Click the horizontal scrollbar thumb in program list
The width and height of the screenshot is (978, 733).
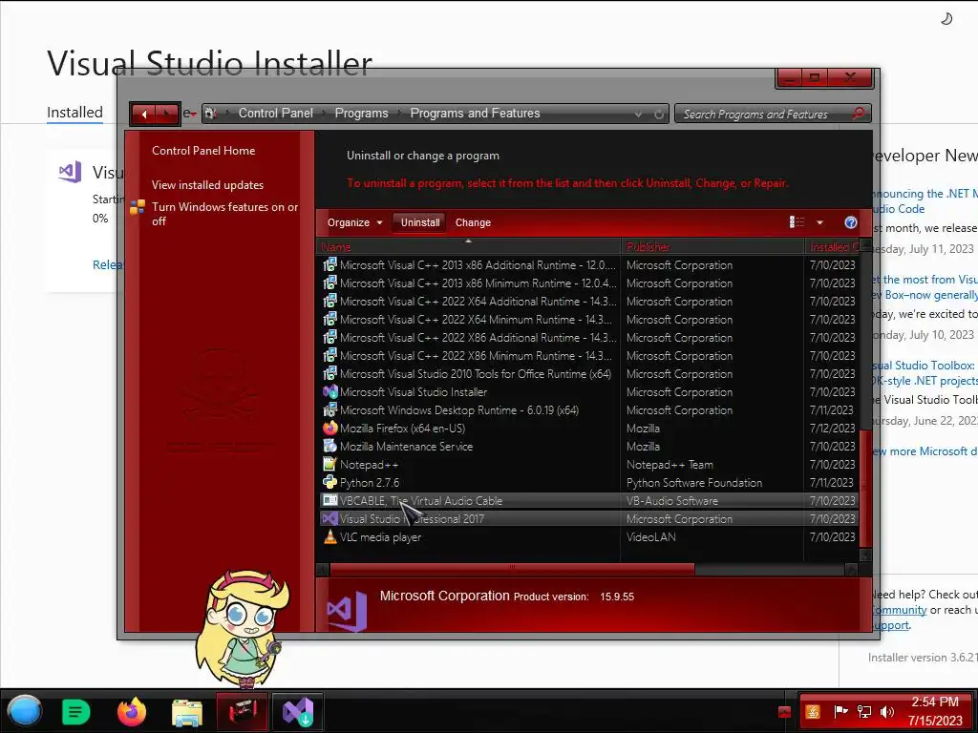(x=512, y=569)
